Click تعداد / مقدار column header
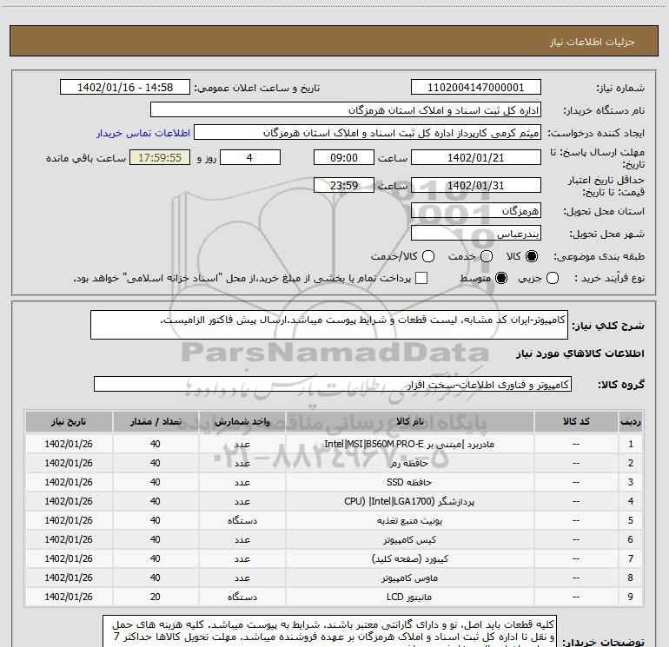This screenshot has height=647, width=669. [x=156, y=421]
